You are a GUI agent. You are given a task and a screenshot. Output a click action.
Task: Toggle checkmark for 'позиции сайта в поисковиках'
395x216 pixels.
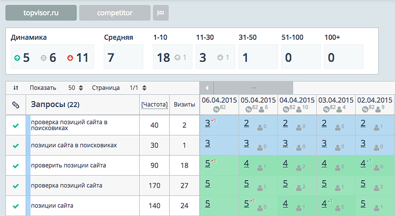16,145
